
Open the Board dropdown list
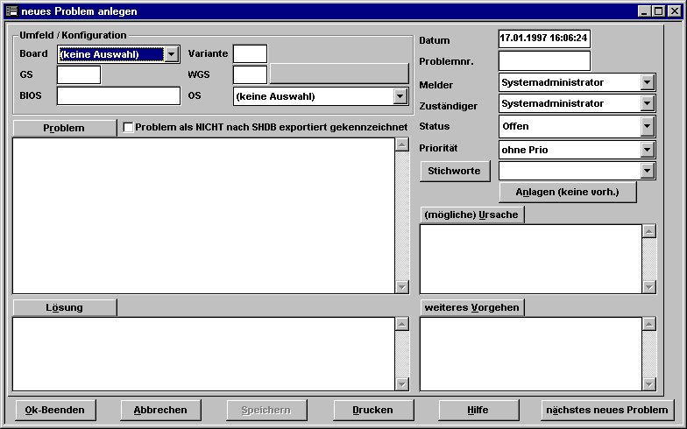[172, 54]
